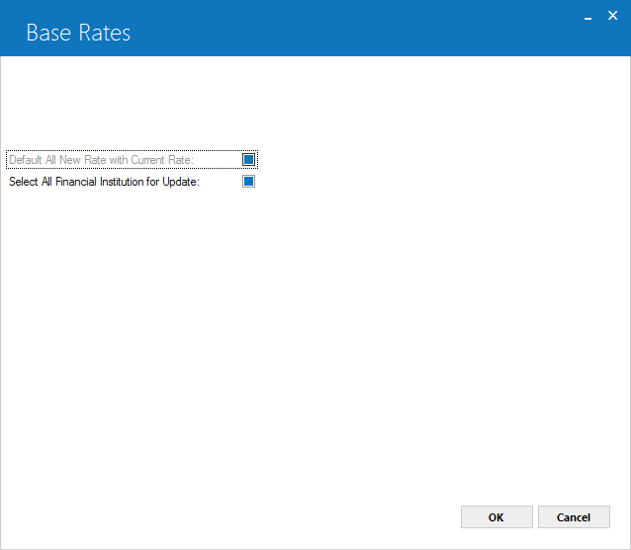Click the 'Default All New Rate with Current Rate' label
Viewport: 631px width, 550px height.
tap(102, 160)
